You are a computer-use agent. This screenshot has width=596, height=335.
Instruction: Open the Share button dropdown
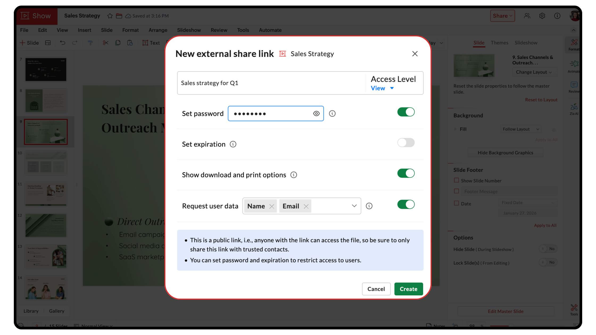502,16
